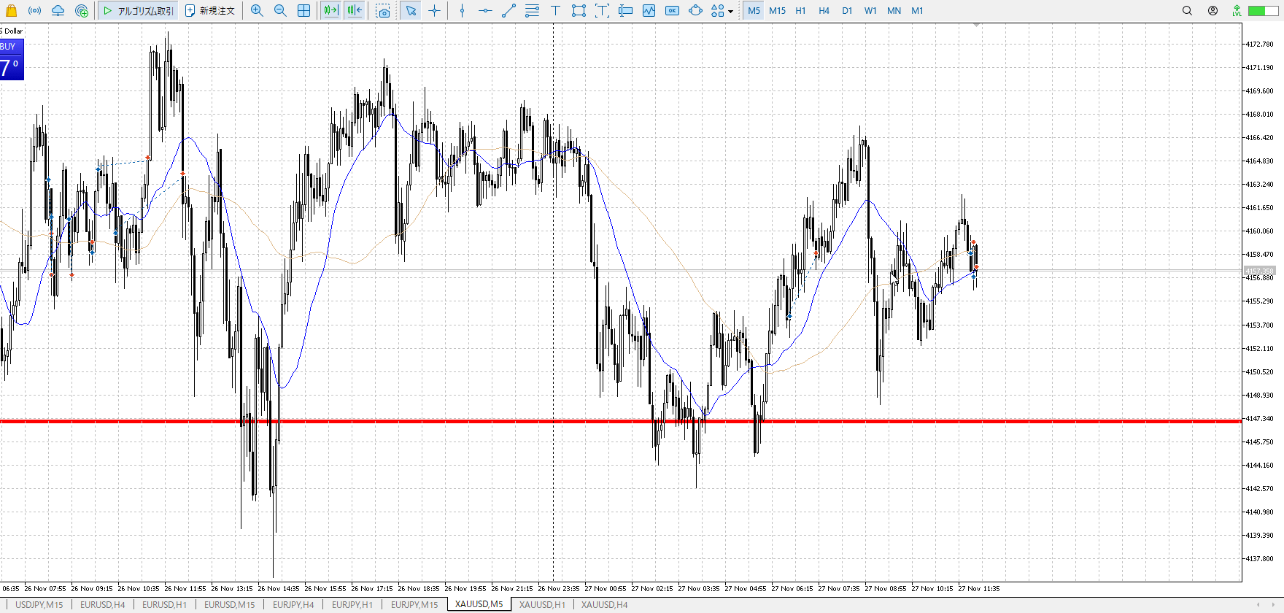Open New Order (新規注文) dialog
1284x613 pixels.
click(210, 11)
